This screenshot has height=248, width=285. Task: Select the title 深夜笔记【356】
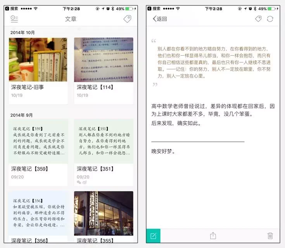29,241
